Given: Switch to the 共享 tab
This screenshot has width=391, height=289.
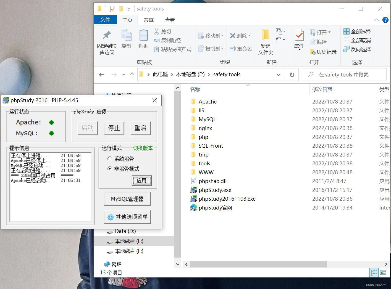Looking at the screenshot, I should [x=149, y=20].
